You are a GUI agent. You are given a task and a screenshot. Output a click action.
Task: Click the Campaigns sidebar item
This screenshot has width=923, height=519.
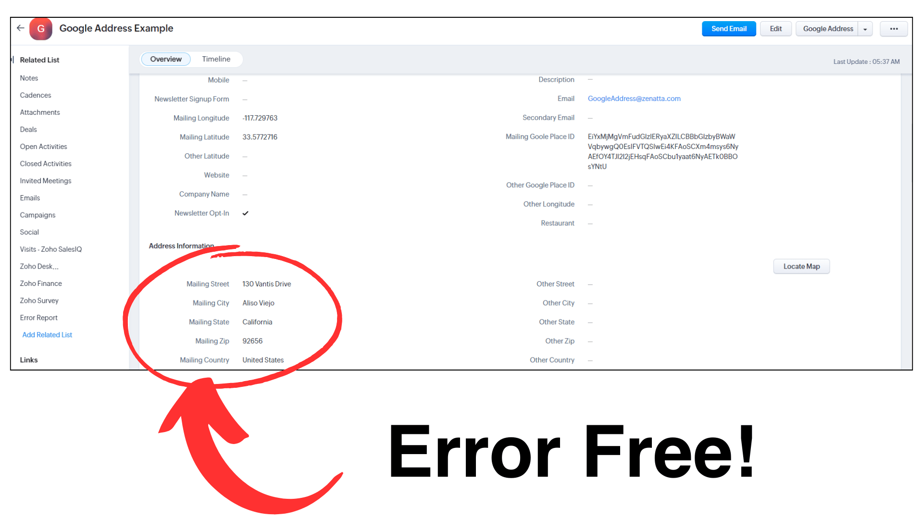pos(36,215)
